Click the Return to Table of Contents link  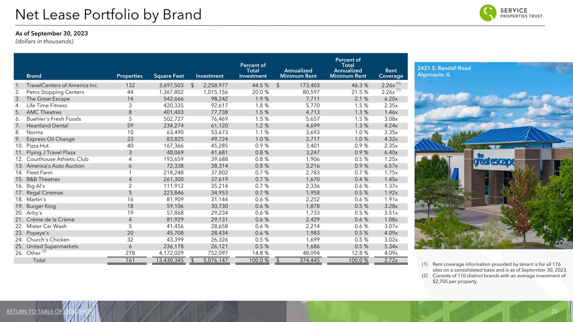tap(50, 312)
